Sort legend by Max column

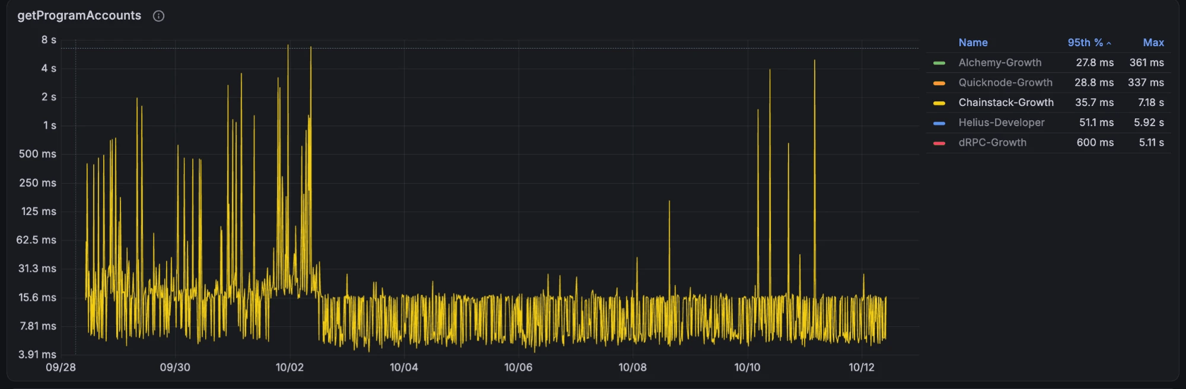[1153, 43]
